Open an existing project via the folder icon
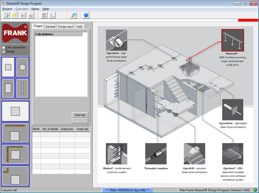Screen dimensions: 259x193 14,15
